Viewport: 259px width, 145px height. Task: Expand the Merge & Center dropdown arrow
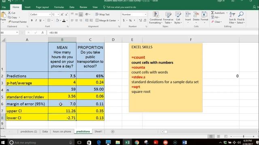click(118, 21)
